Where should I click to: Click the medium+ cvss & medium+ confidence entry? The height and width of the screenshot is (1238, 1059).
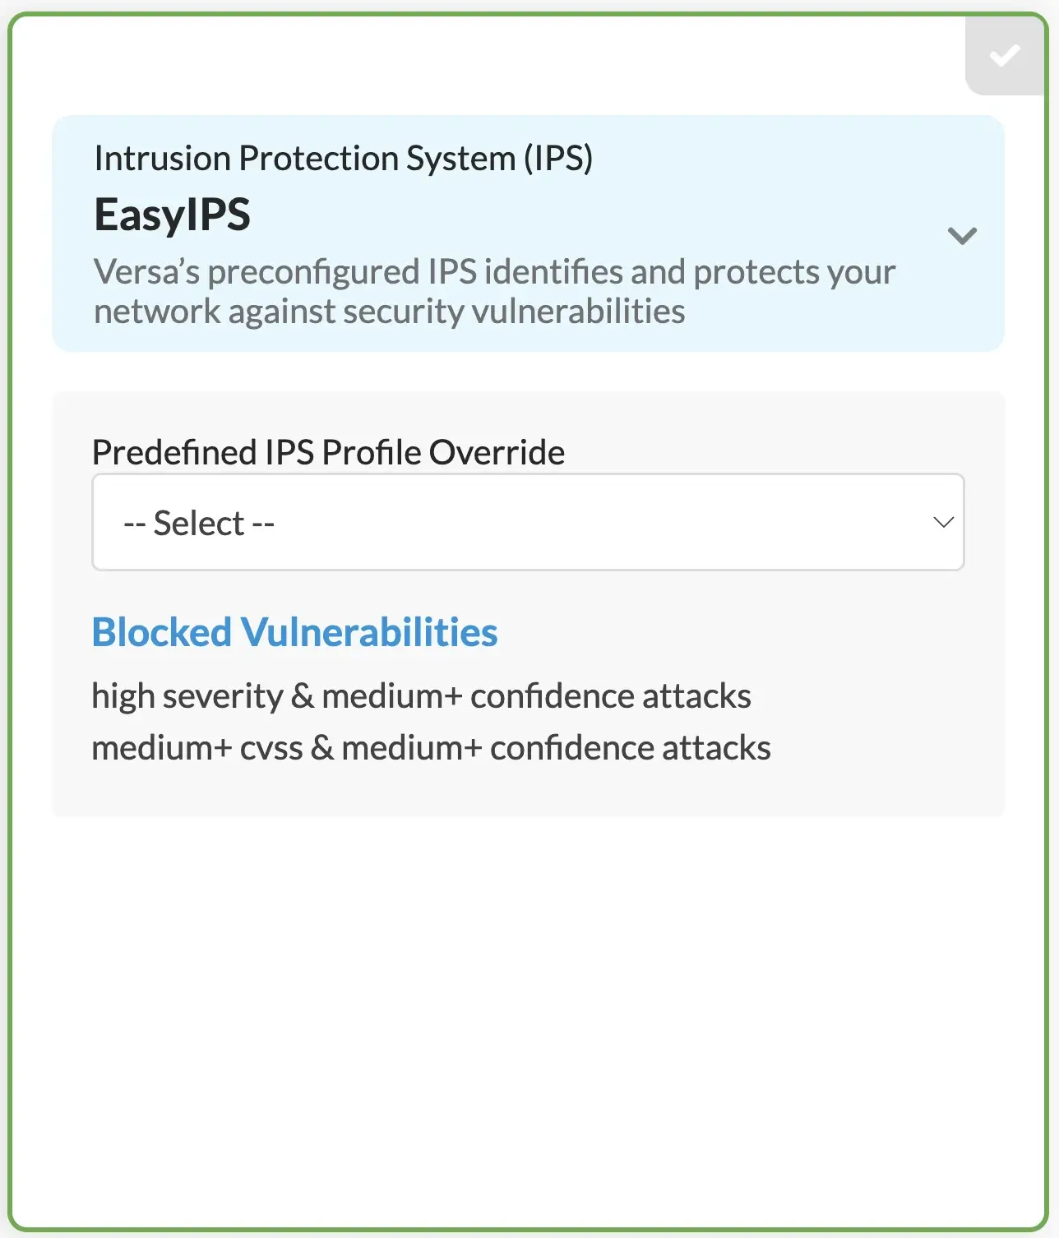tap(431, 748)
